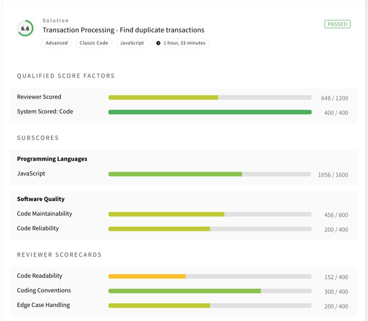Click the JavaScript language tag
The image size is (368, 321).
click(132, 43)
